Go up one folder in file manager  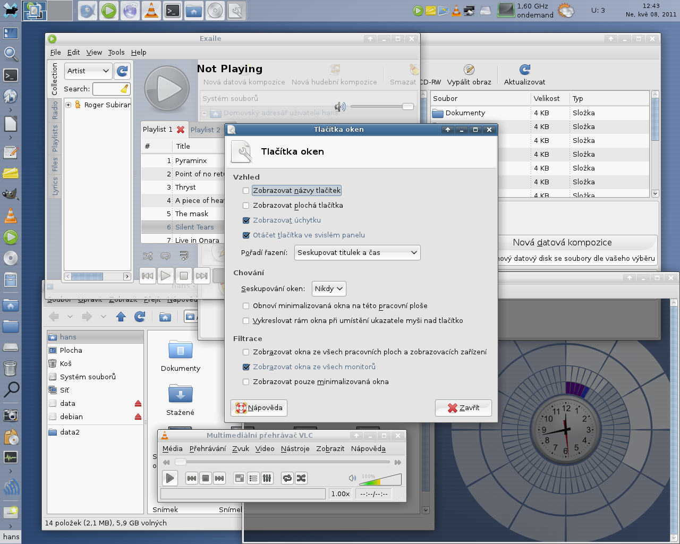pyautogui.click(x=121, y=317)
